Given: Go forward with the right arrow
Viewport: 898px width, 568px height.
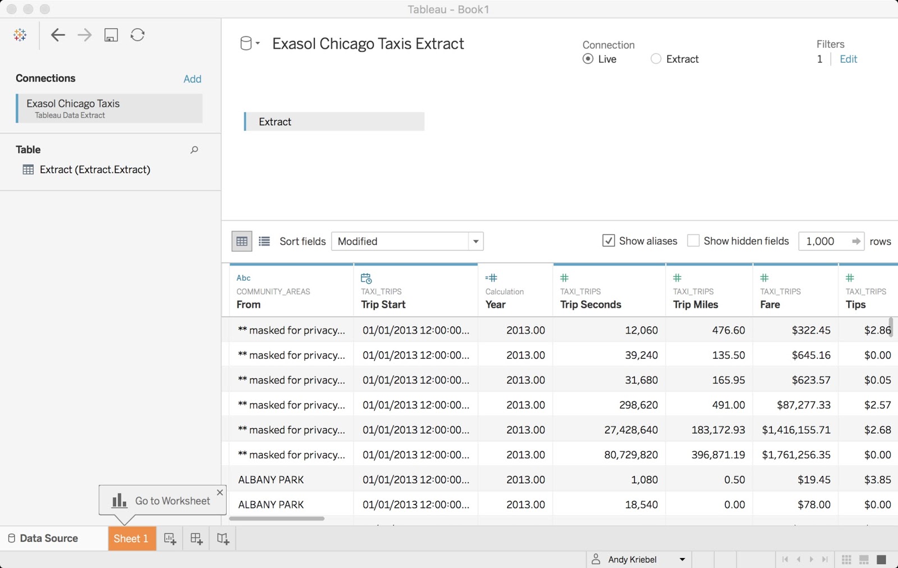Looking at the screenshot, I should pos(85,35).
